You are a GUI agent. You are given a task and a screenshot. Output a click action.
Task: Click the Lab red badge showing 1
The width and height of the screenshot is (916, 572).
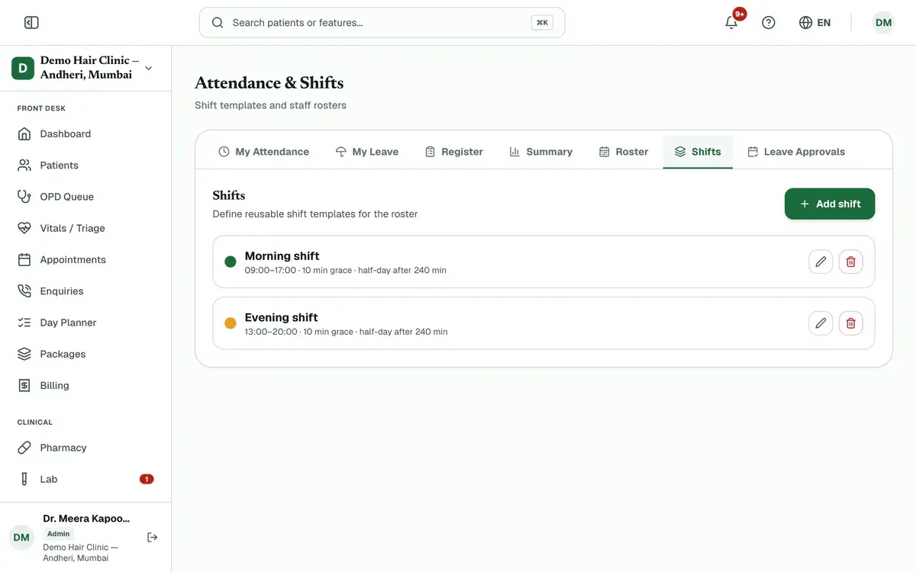click(147, 479)
